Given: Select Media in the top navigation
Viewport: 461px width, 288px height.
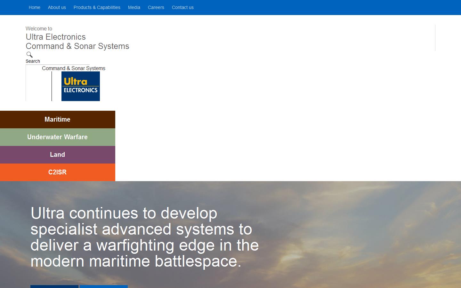Looking at the screenshot, I should [134, 7].
